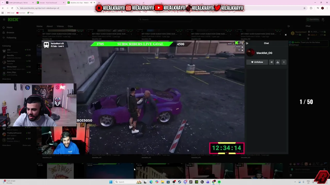Open the Windows Start menu
Viewport: 330px width, 185px height.
(x=111, y=182)
